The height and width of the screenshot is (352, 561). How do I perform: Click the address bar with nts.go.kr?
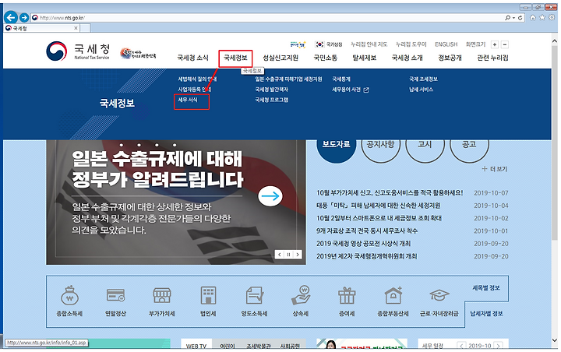[x=266, y=18]
